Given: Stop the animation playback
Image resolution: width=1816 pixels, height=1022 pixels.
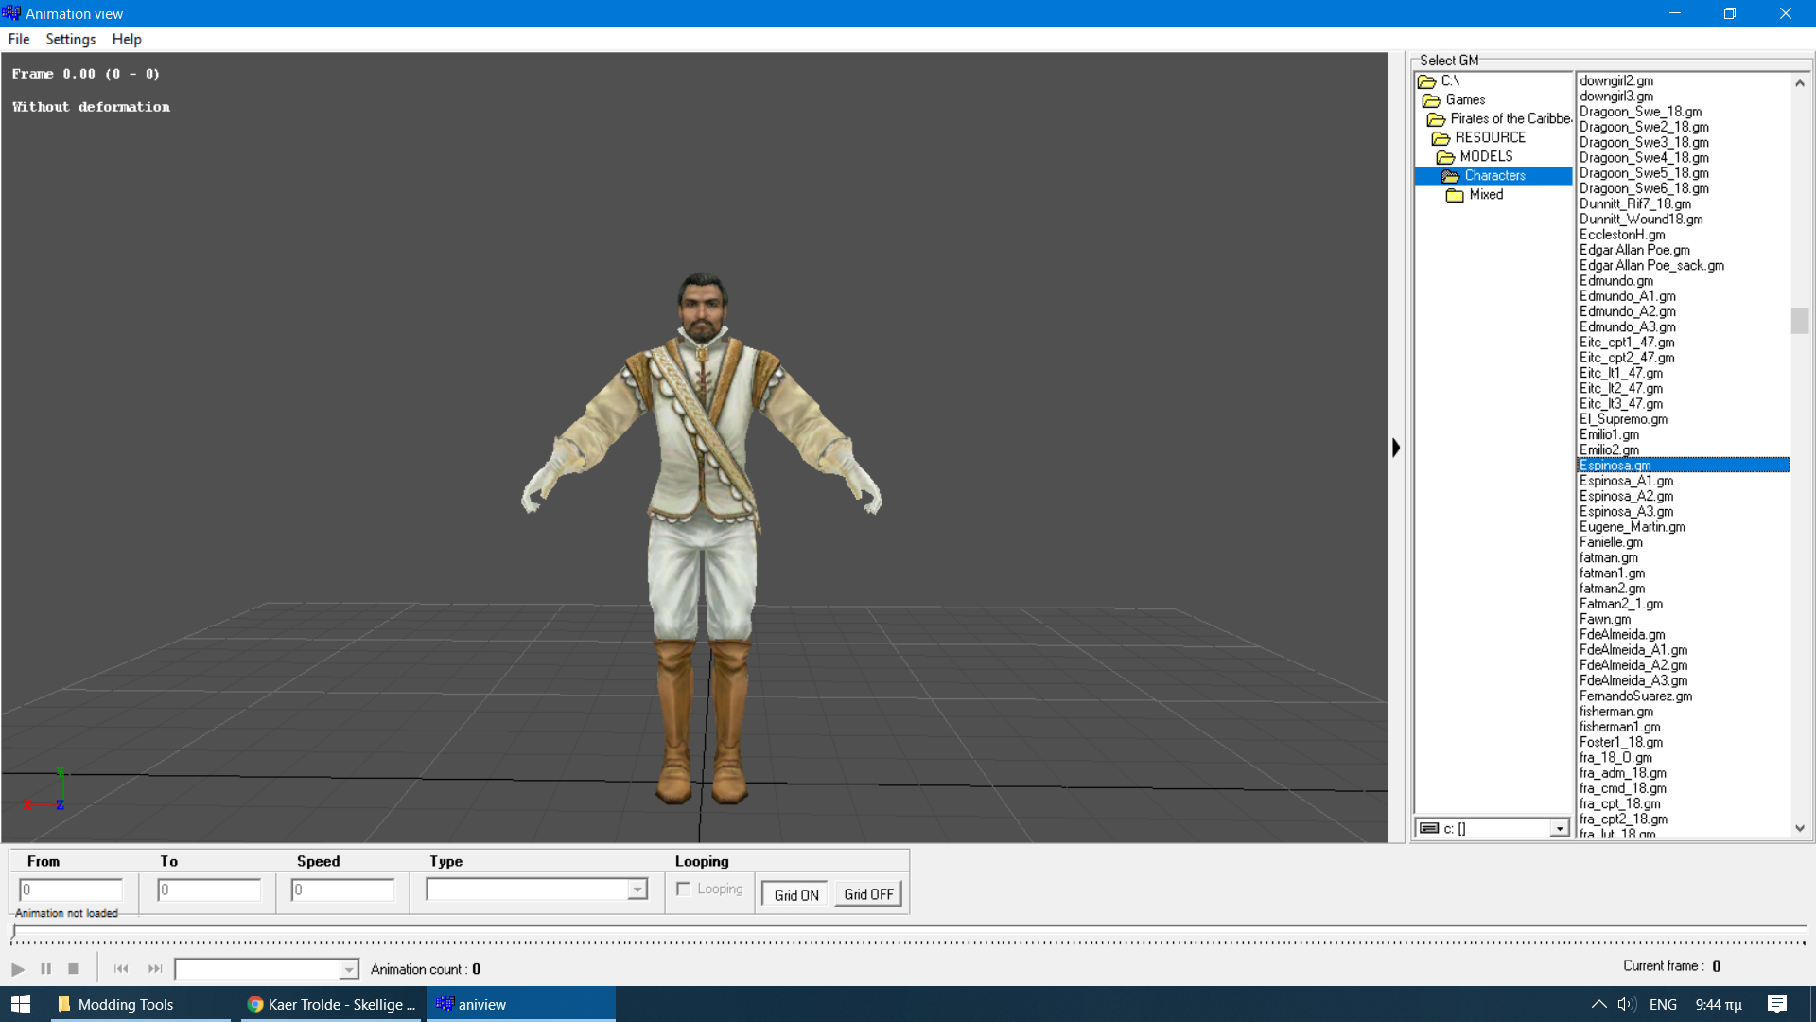Looking at the screenshot, I should click(73, 969).
